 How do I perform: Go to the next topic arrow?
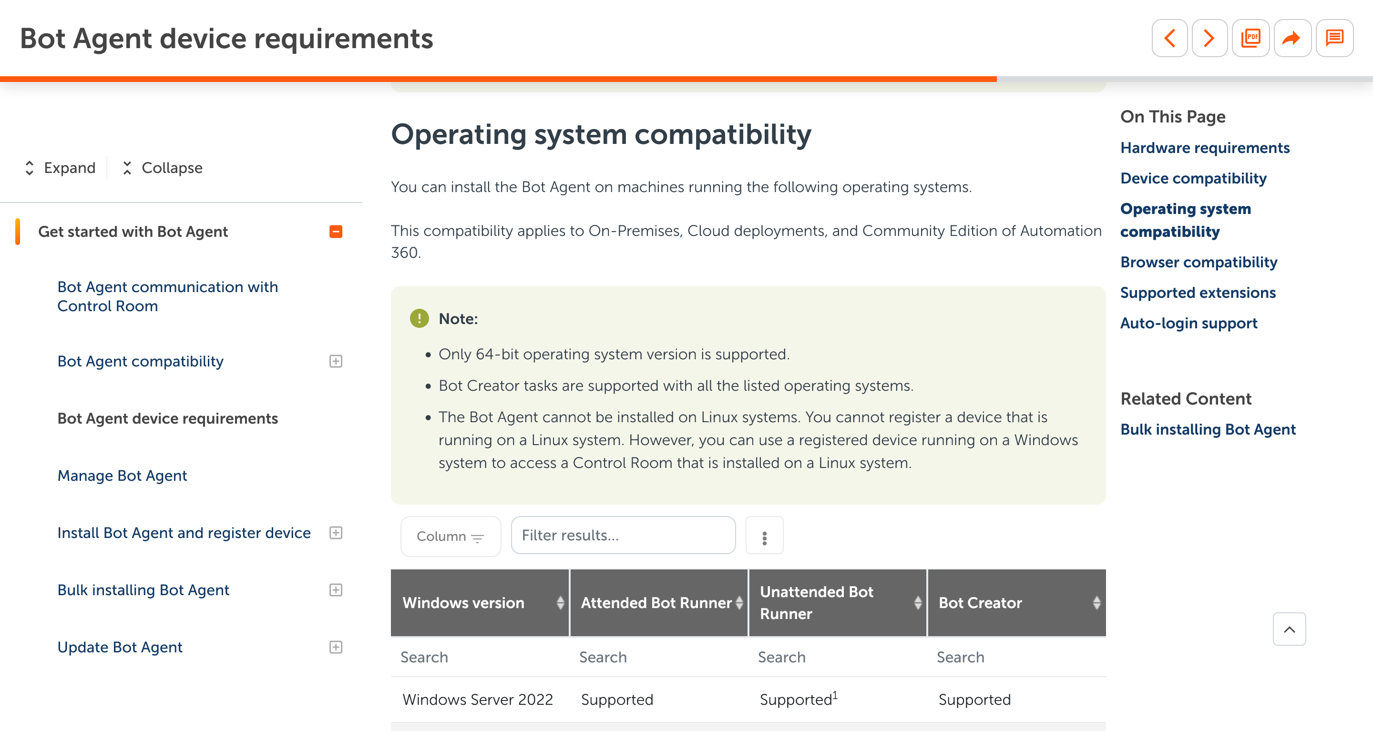coord(1209,39)
